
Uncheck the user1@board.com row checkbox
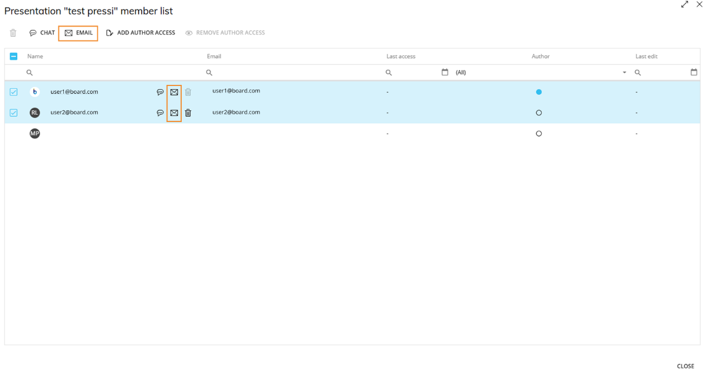[14, 92]
